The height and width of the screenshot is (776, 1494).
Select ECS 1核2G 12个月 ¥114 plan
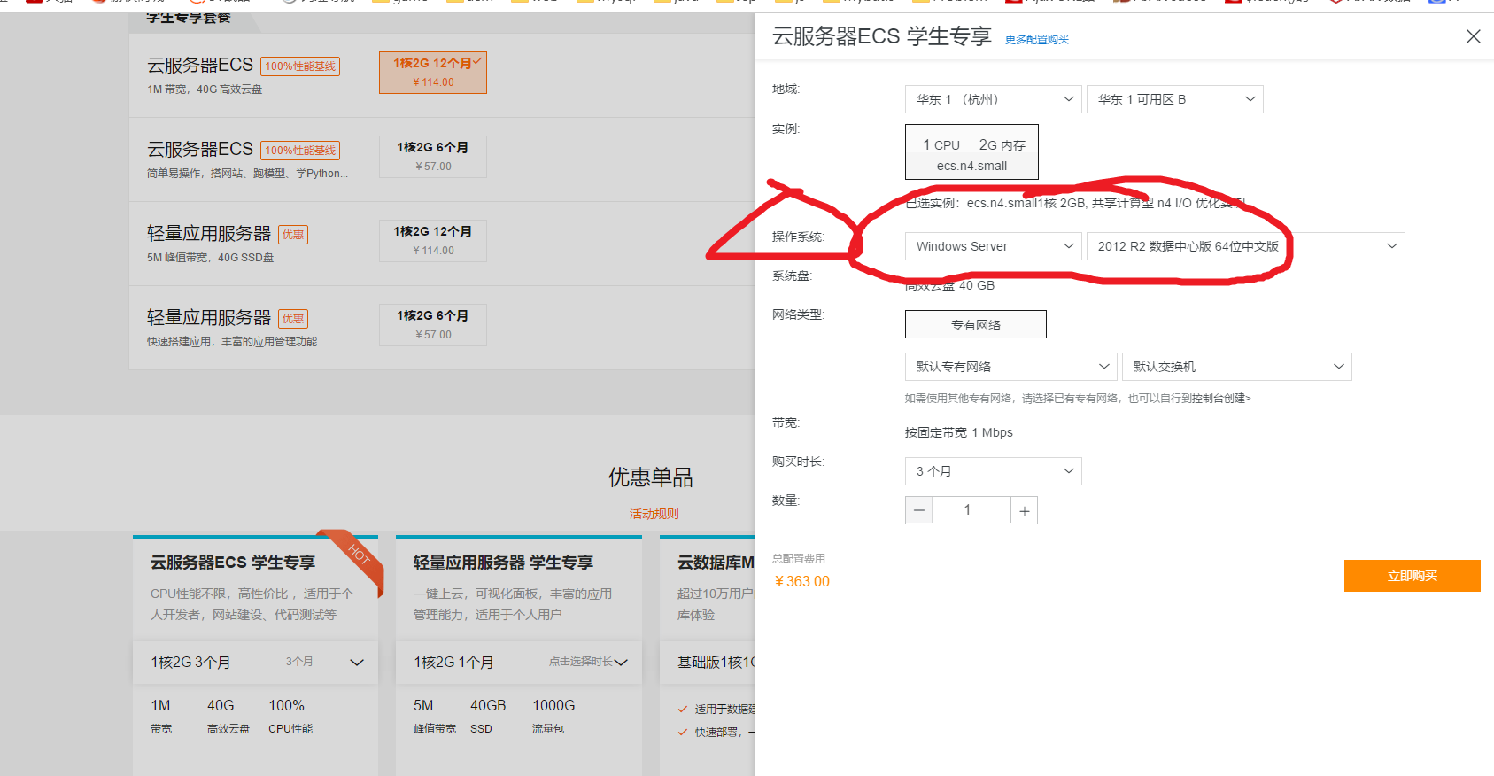(x=433, y=73)
